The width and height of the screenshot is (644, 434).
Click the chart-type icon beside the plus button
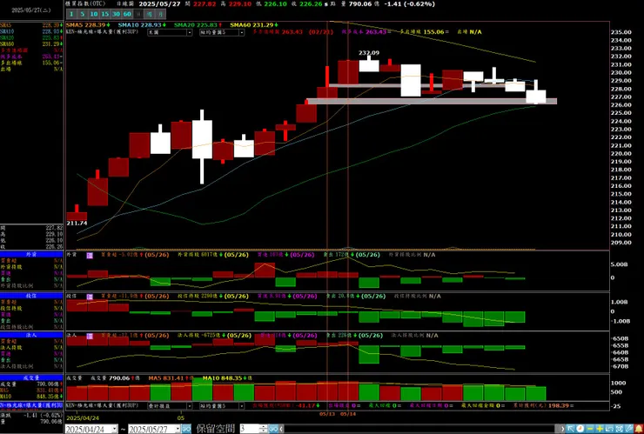[x=609, y=429]
